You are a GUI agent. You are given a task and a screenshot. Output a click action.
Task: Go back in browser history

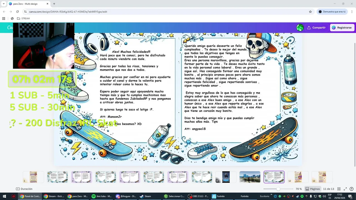coord(4,12)
